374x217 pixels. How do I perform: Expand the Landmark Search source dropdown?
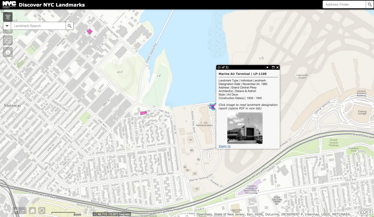[x=7, y=26]
